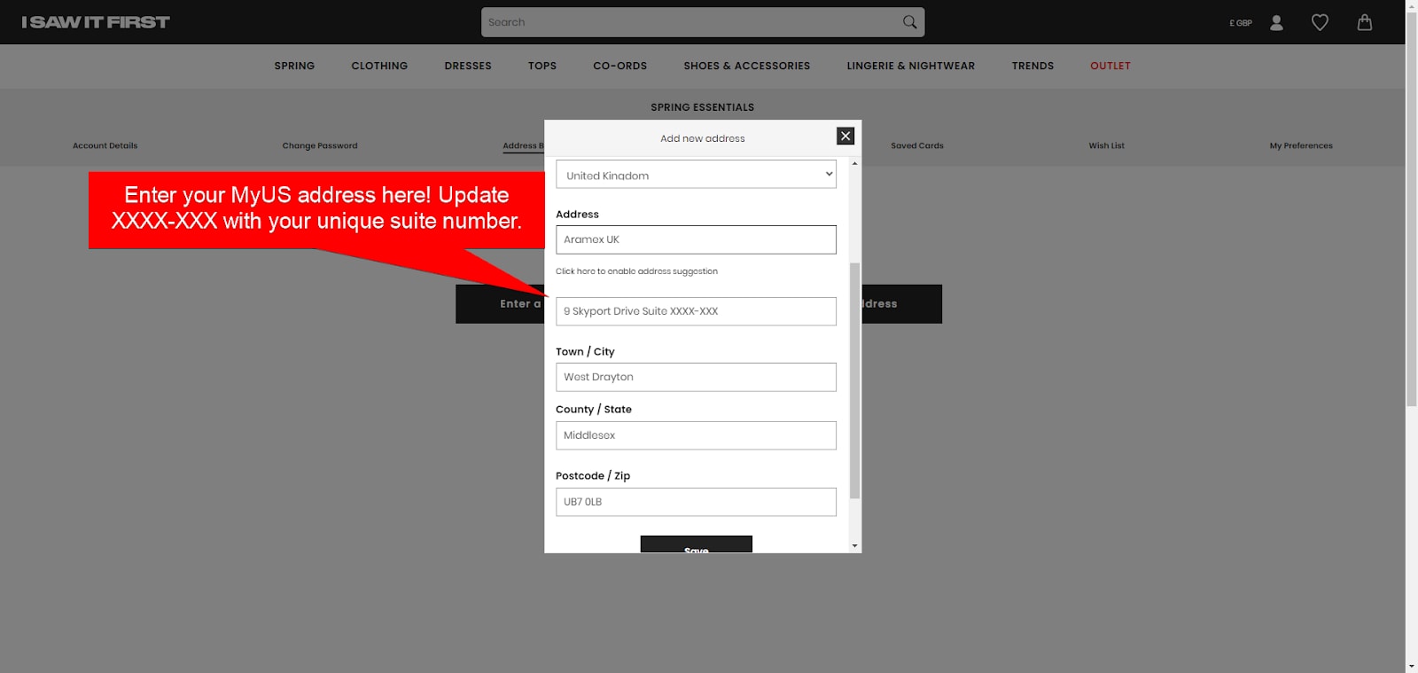
Task: Go to the Wish List tab
Action: point(1106,145)
